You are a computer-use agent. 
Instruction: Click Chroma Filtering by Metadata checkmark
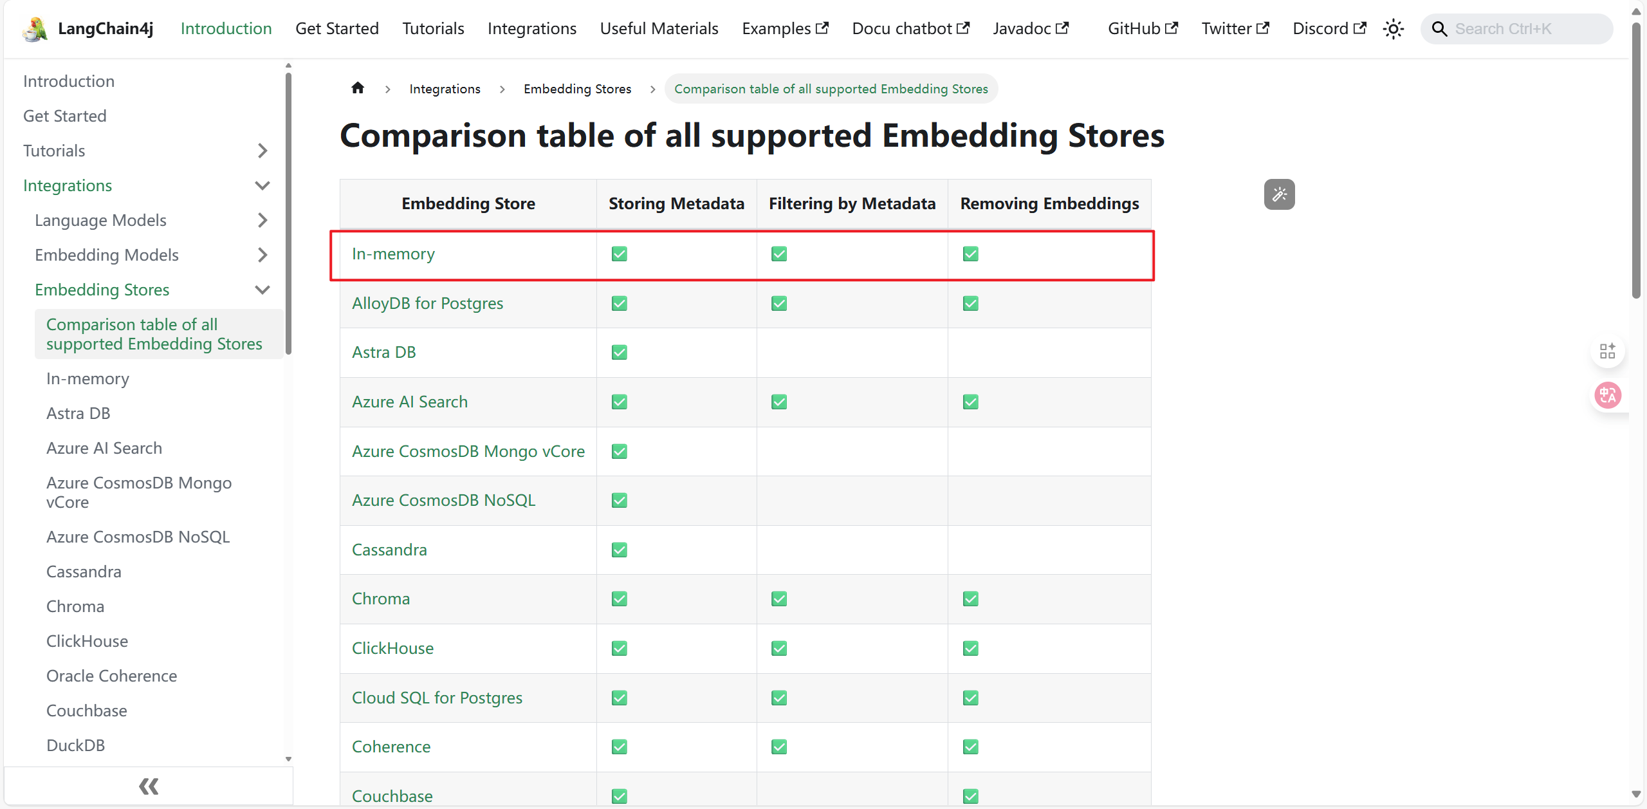tap(778, 599)
